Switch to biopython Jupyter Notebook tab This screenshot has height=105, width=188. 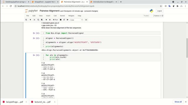45,2
